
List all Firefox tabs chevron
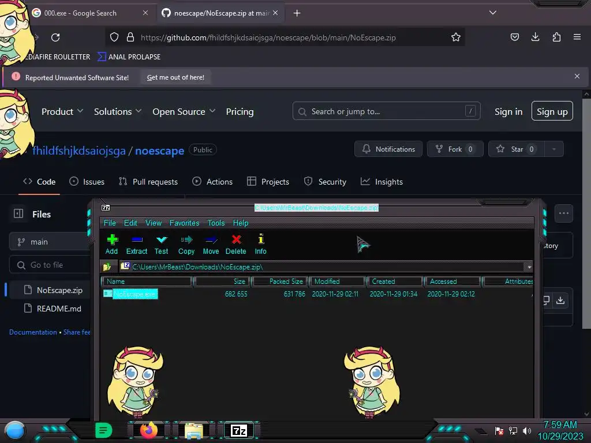click(x=493, y=13)
